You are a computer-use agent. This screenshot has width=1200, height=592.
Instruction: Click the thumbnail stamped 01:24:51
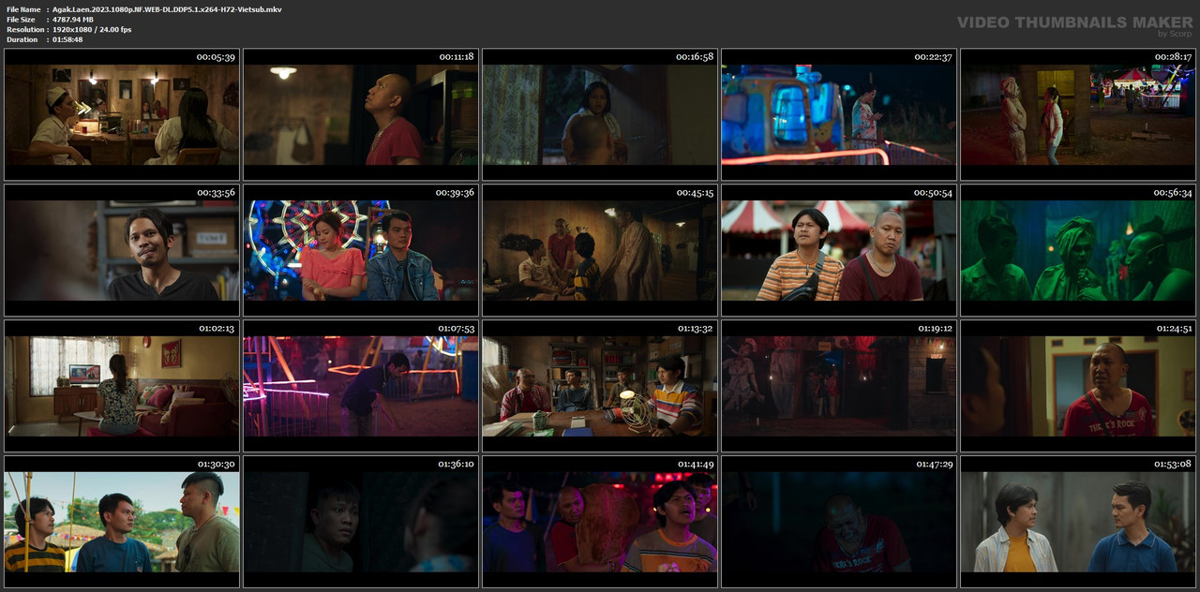pos(1078,386)
